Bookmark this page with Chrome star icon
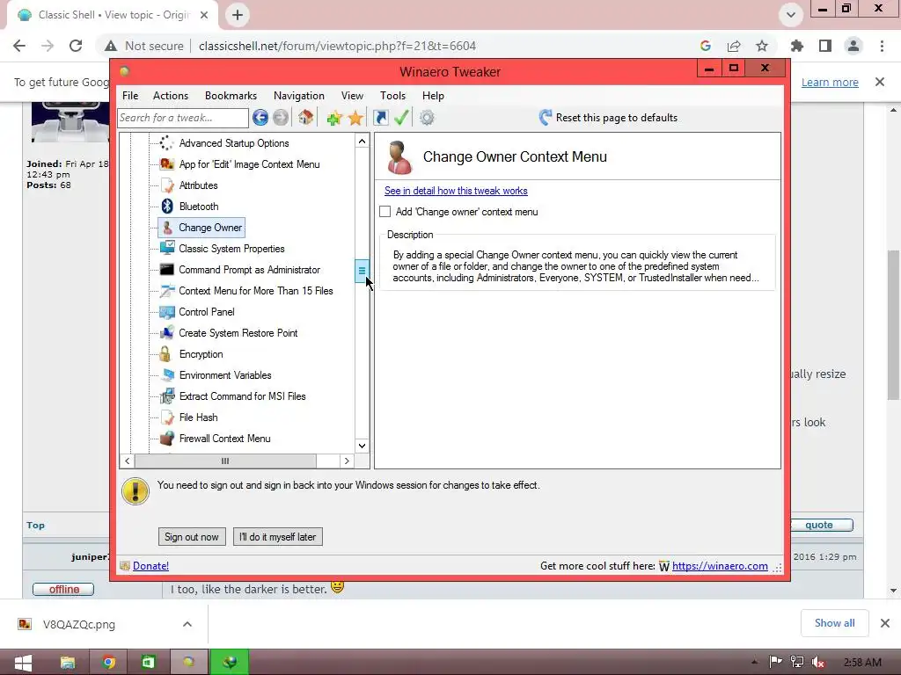This screenshot has width=901, height=675. click(x=762, y=46)
